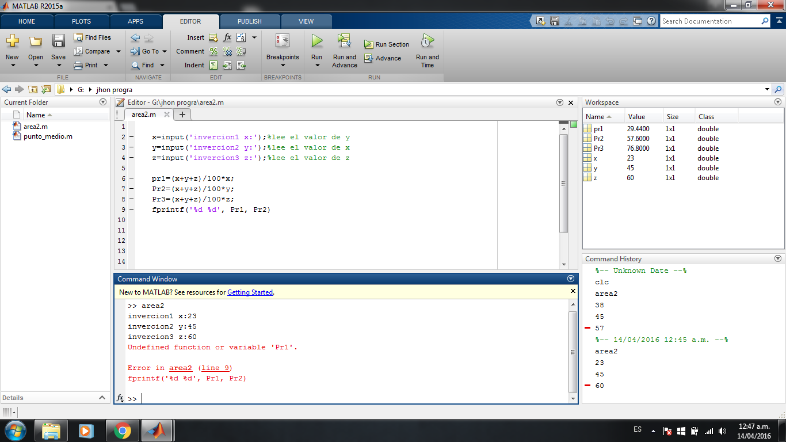Expand the Compare dropdown arrow
Screen dimensions: 786x442
pyautogui.click(x=119, y=51)
